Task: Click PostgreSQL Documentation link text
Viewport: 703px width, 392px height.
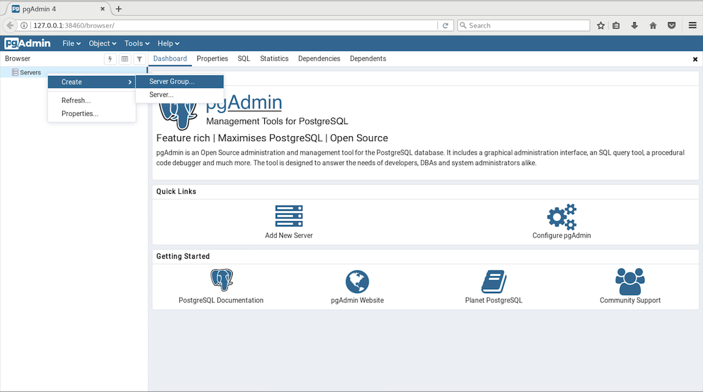Action: click(221, 300)
